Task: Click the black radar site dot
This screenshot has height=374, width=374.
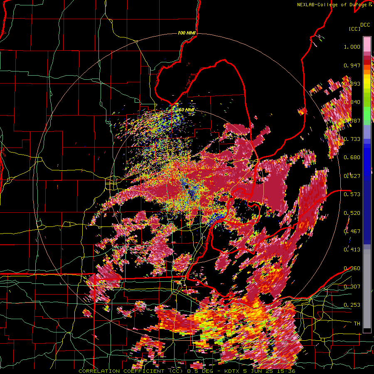Action: 187,187
